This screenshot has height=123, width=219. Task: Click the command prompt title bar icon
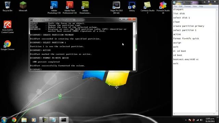(x=31, y=20)
